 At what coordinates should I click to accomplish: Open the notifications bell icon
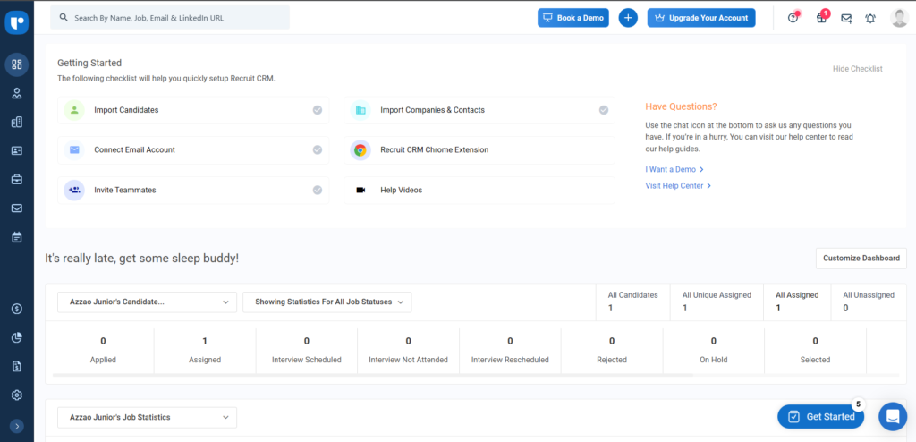click(870, 18)
